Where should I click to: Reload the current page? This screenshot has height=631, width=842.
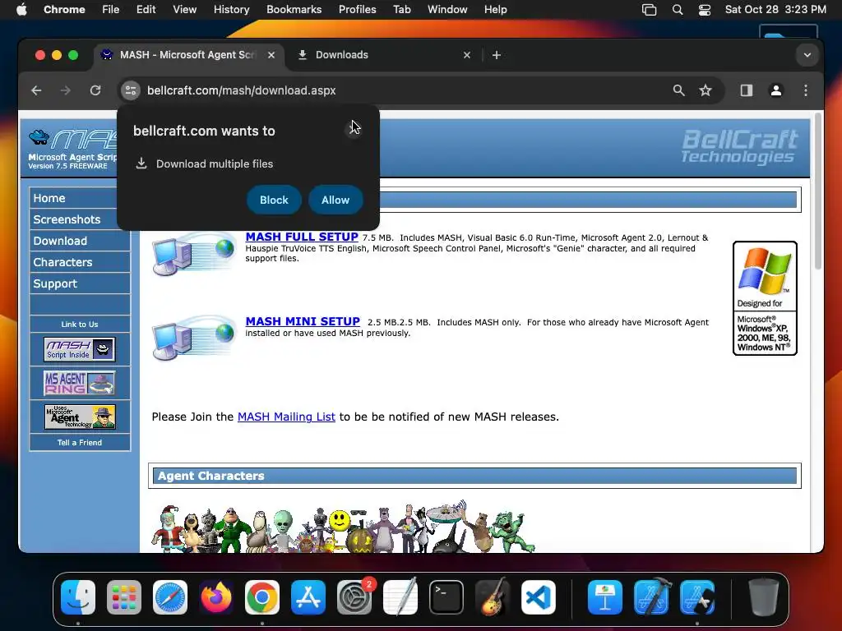(x=95, y=90)
